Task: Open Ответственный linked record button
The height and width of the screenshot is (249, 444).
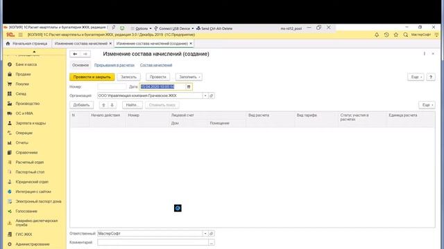Action: (211, 234)
